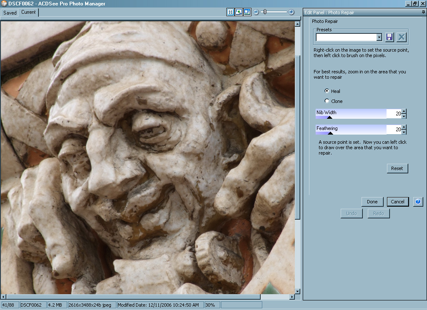Click the 1:1 actual size icon
Viewport: 427px width, 310px height.
point(231,12)
